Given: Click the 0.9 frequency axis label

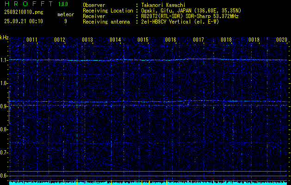Looking at the screenshot, I should (4, 106).
